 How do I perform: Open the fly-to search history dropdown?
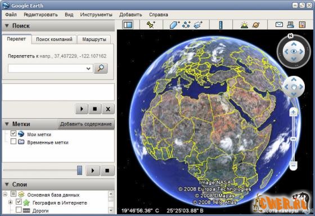[x=88, y=69]
